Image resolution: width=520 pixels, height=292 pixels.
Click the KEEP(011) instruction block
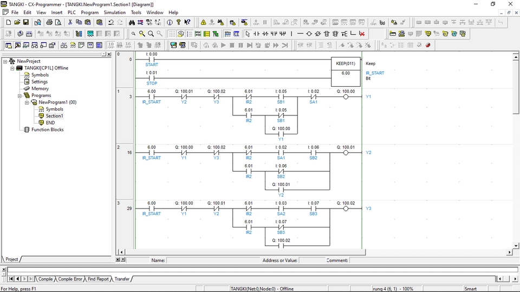[x=346, y=72]
